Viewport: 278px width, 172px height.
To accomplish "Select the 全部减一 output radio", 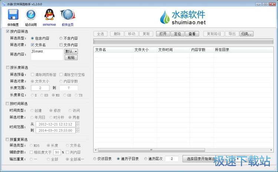I will [x=67, y=159].
